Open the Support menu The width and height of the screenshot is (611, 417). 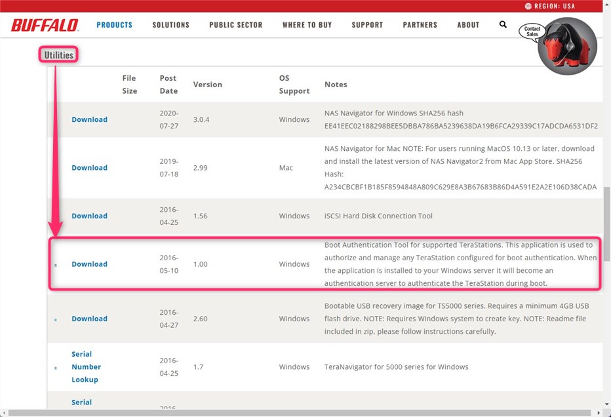(x=367, y=25)
